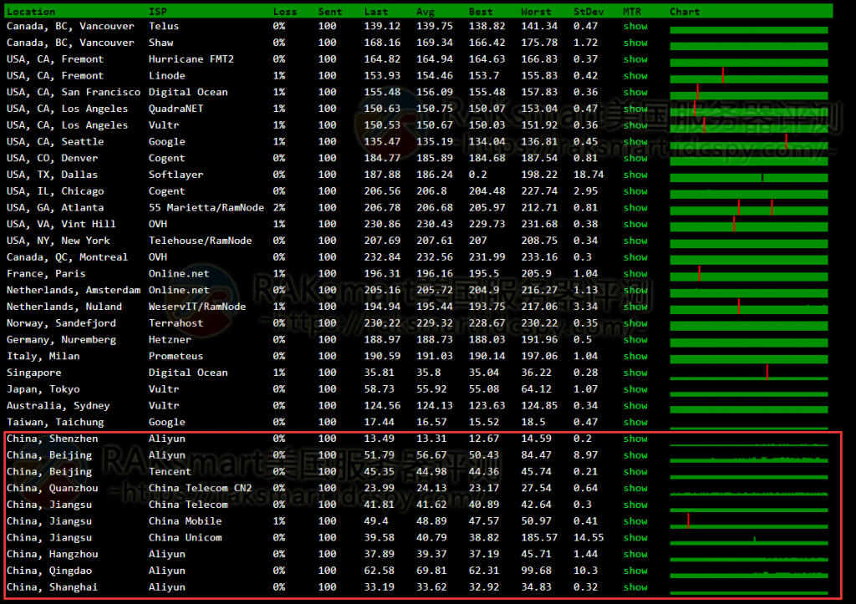The width and height of the screenshot is (856, 604).
Task: Open the show link for Aliyun Shanghai
Action: tap(635, 587)
